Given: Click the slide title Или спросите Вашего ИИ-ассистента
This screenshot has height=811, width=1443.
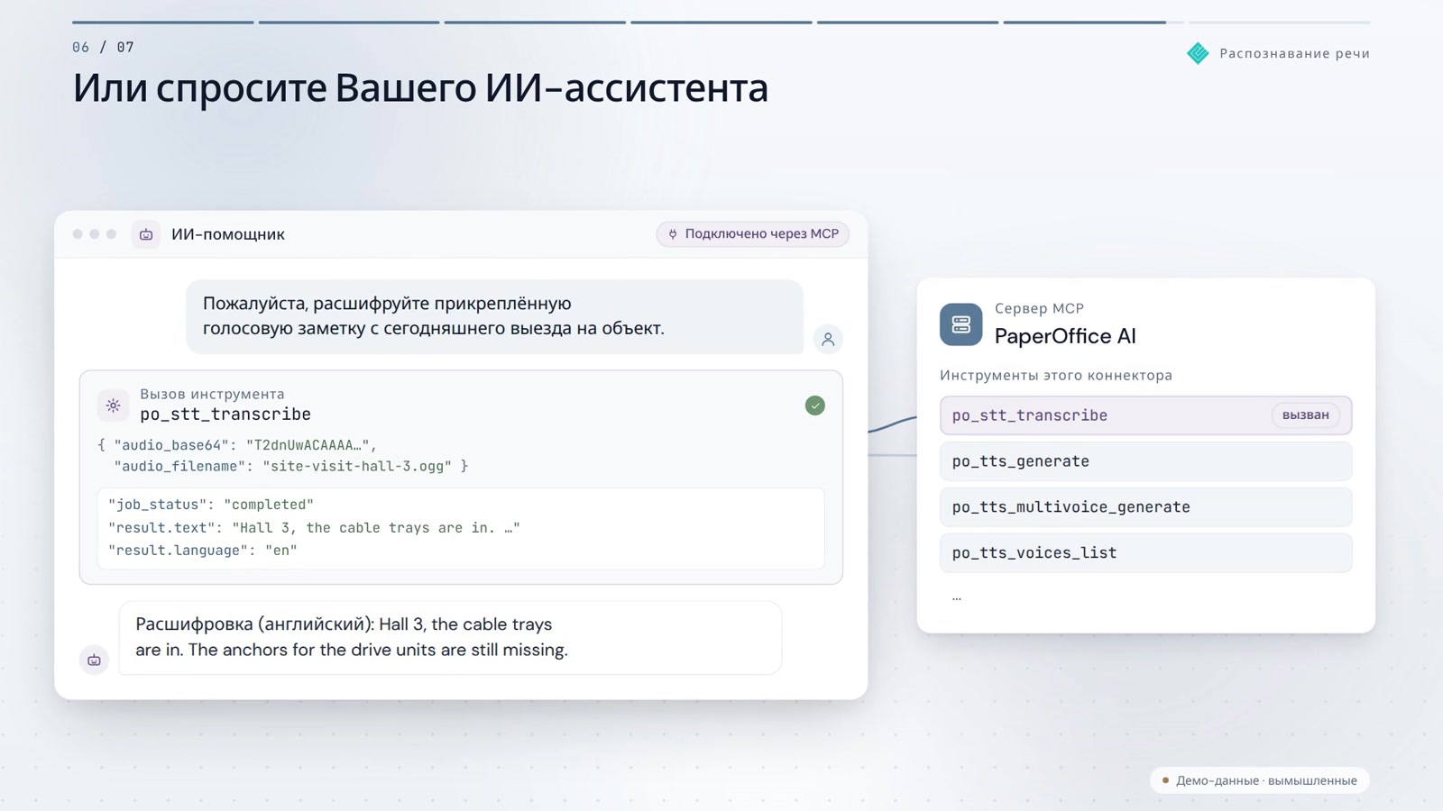Looking at the screenshot, I should [x=420, y=88].
